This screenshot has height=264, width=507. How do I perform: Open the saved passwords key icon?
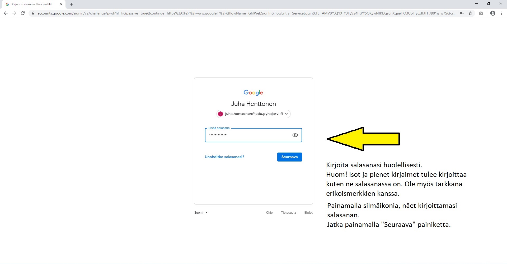(x=462, y=13)
